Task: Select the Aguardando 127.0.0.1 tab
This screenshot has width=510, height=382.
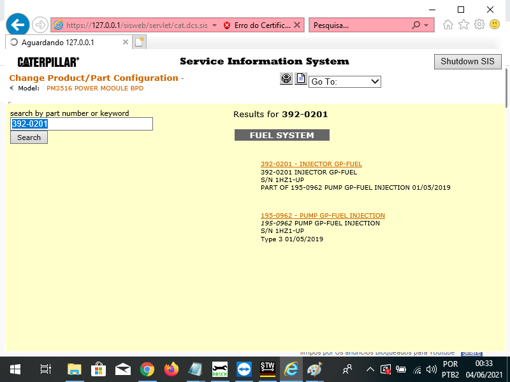Action: pyautogui.click(x=69, y=42)
